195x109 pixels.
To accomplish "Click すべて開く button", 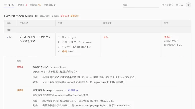I will [x=167, y=5].
